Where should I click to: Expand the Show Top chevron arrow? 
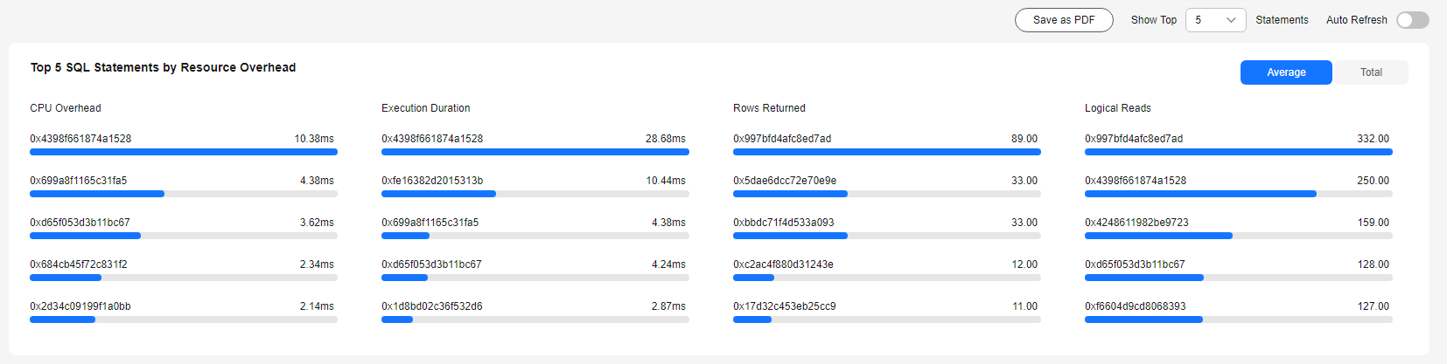pos(1231,20)
